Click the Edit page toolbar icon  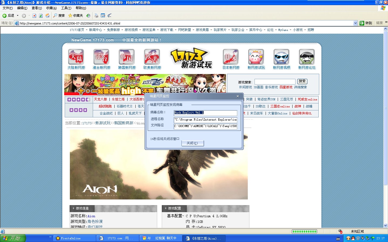tap(103, 16)
